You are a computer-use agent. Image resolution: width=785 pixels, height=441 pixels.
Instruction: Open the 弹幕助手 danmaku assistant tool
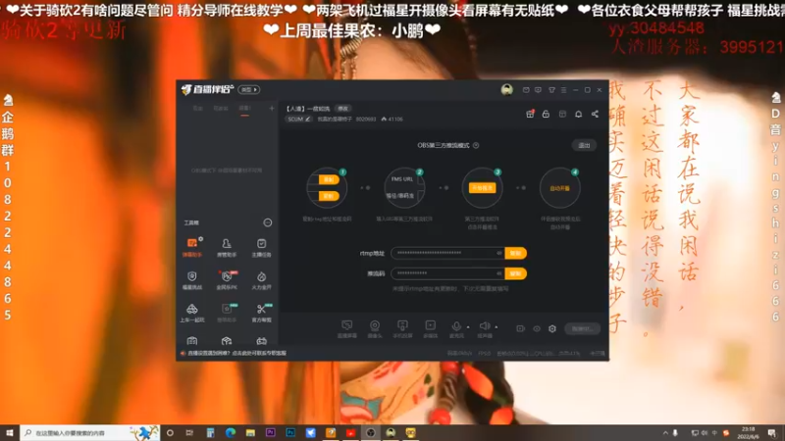coord(192,247)
